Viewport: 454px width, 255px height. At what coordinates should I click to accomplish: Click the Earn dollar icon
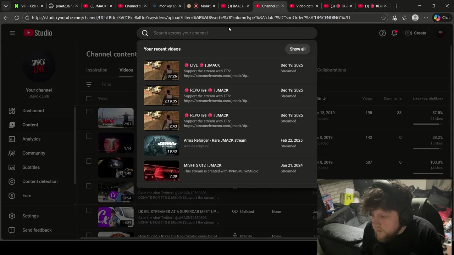12,195
